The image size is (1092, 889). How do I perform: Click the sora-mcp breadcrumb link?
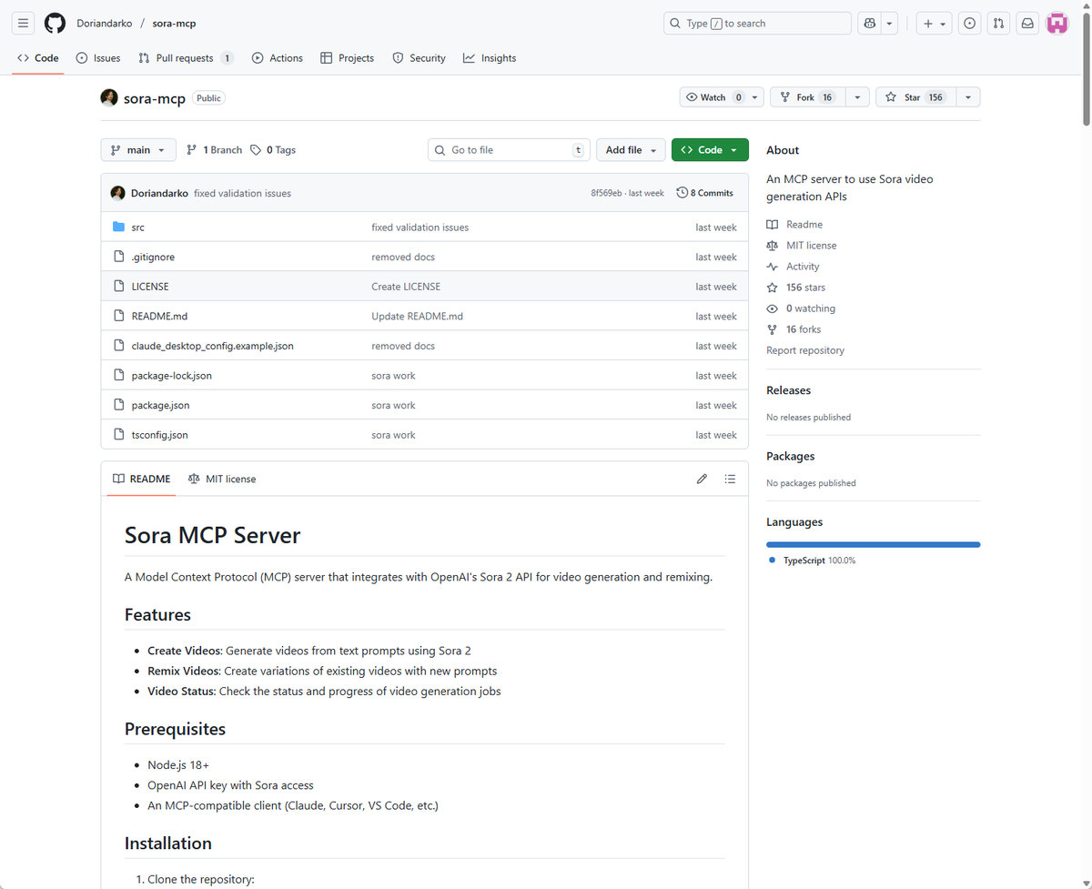173,24
